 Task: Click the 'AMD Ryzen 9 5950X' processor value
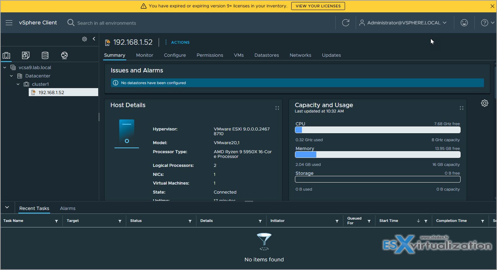coord(243,154)
